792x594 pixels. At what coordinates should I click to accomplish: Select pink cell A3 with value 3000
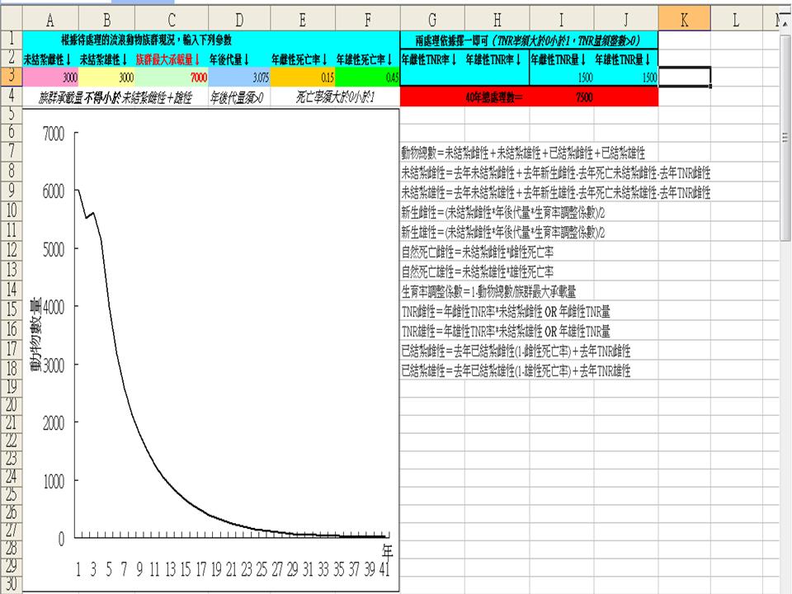point(51,77)
